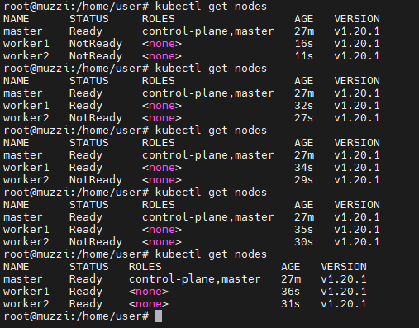
Task: Click the worker2 name in the row aged 11s
Action: [x=26, y=56]
